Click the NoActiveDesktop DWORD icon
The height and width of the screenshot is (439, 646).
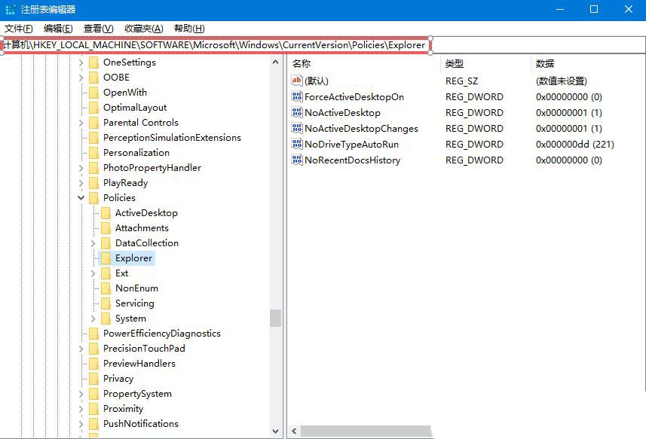(x=297, y=112)
